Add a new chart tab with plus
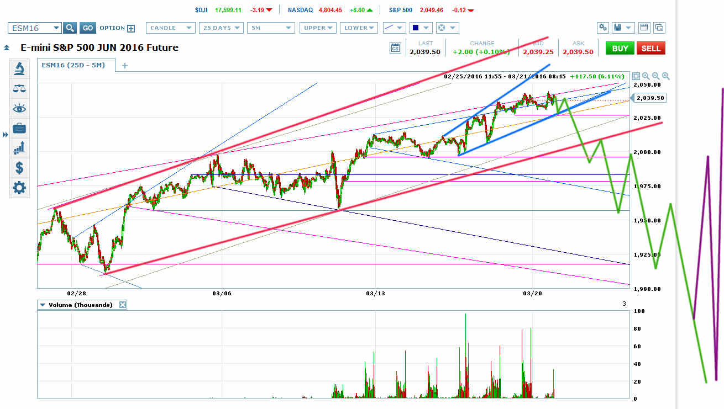Image resolution: width=724 pixels, height=409 pixels. coord(125,66)
